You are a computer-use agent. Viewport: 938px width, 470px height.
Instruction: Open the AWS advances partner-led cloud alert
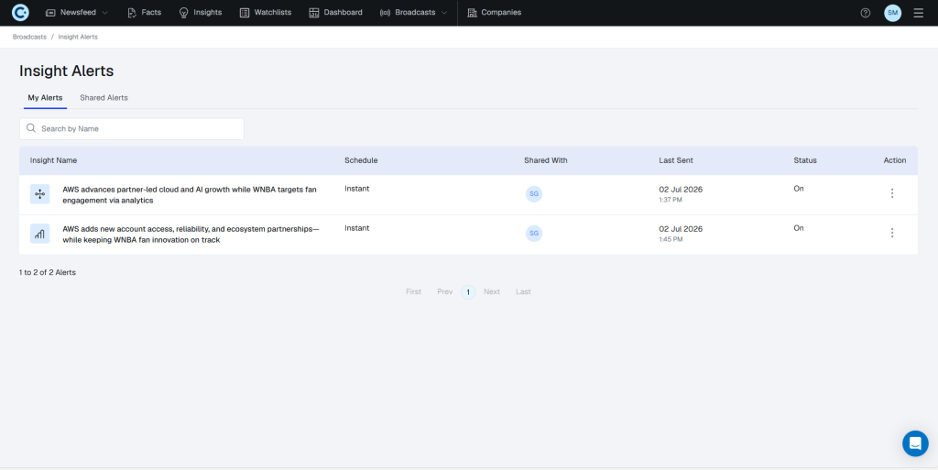pos(190,195)
